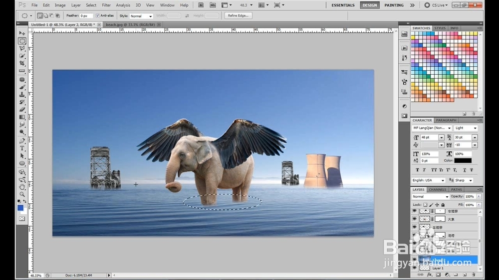Create a new layer icon

click(465, 275)
